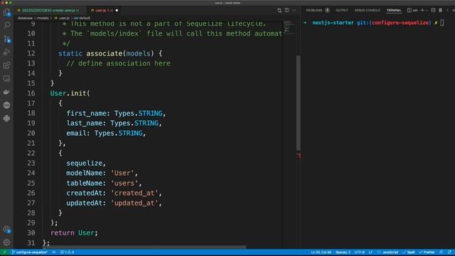Switch to the Output tab
The width and height of the screenshot is (455, 256).
pyautogui.click(x=342, y=10)
